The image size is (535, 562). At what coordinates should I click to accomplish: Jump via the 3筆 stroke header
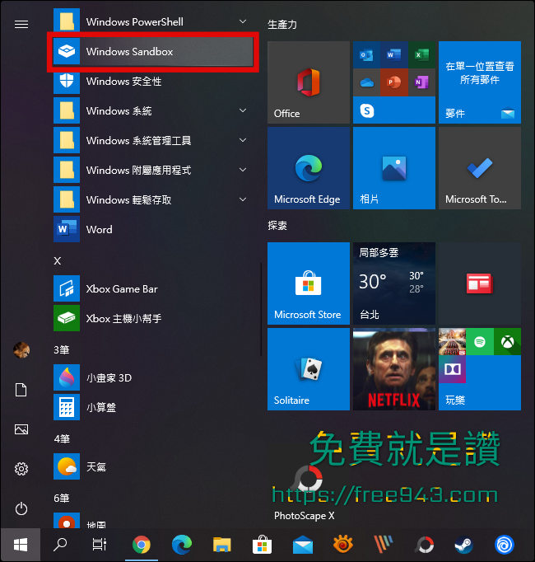pyautogui.click(x=62, y=349)
